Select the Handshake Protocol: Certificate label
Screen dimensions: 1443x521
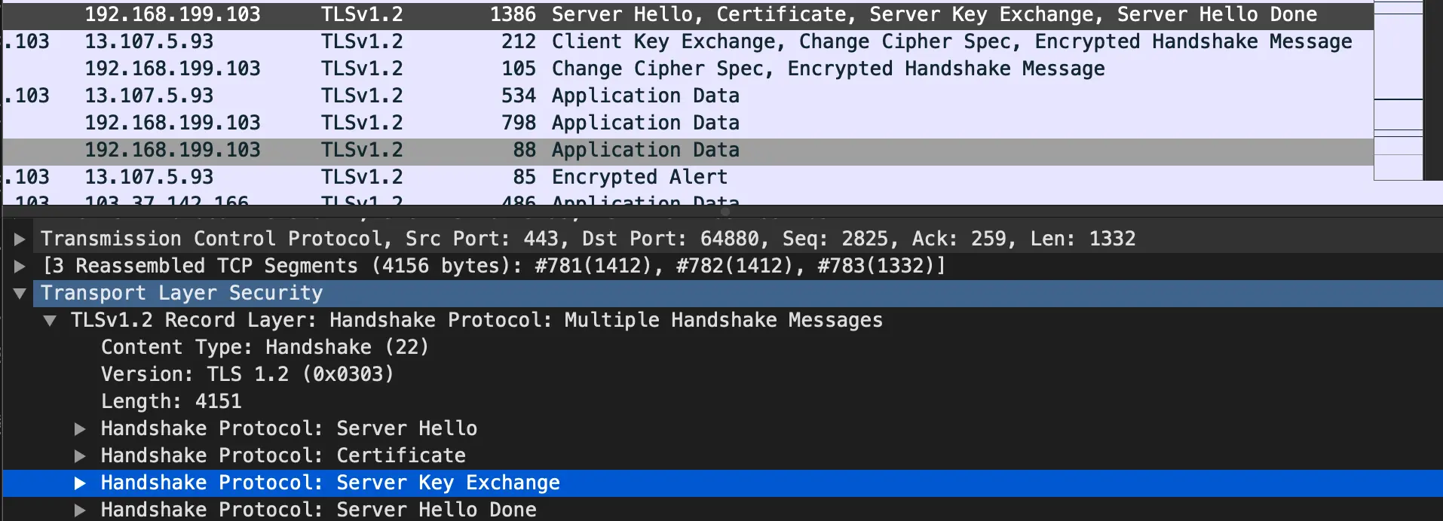[x=283, y=455]
